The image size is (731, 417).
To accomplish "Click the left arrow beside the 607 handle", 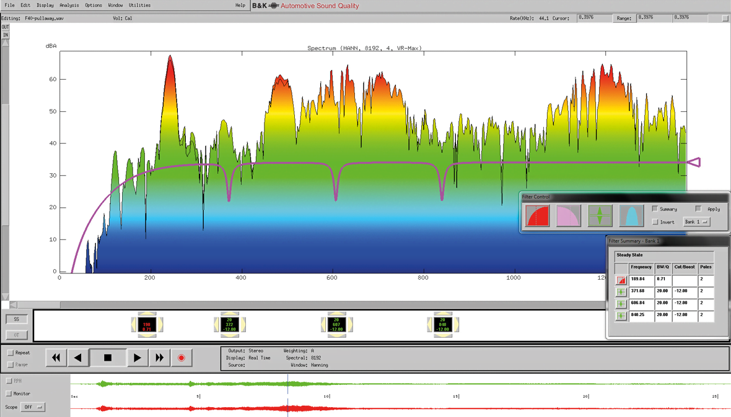I will point(323,324).
